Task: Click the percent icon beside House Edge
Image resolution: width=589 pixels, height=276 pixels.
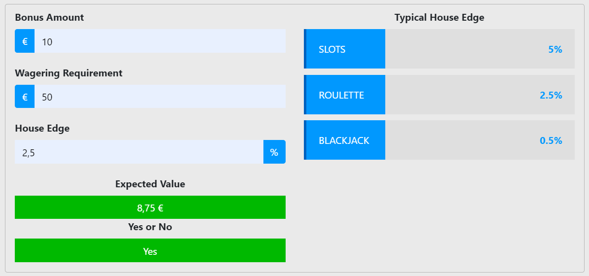Action: [274, 152]
